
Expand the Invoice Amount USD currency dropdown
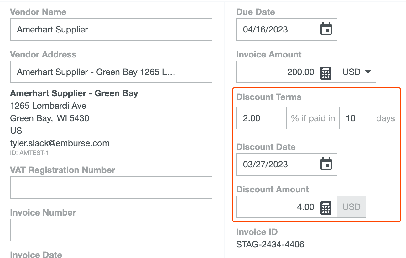coord(357,72)
